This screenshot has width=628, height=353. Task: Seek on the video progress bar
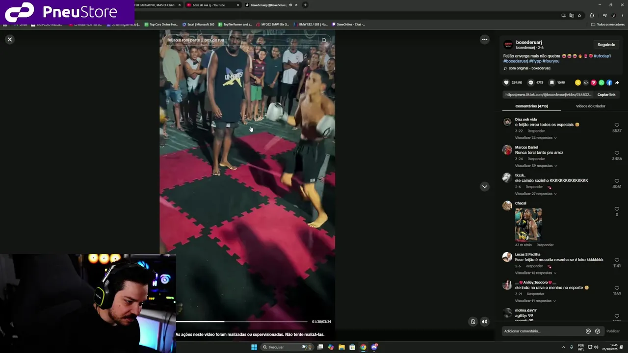click(x=241, y=322)
